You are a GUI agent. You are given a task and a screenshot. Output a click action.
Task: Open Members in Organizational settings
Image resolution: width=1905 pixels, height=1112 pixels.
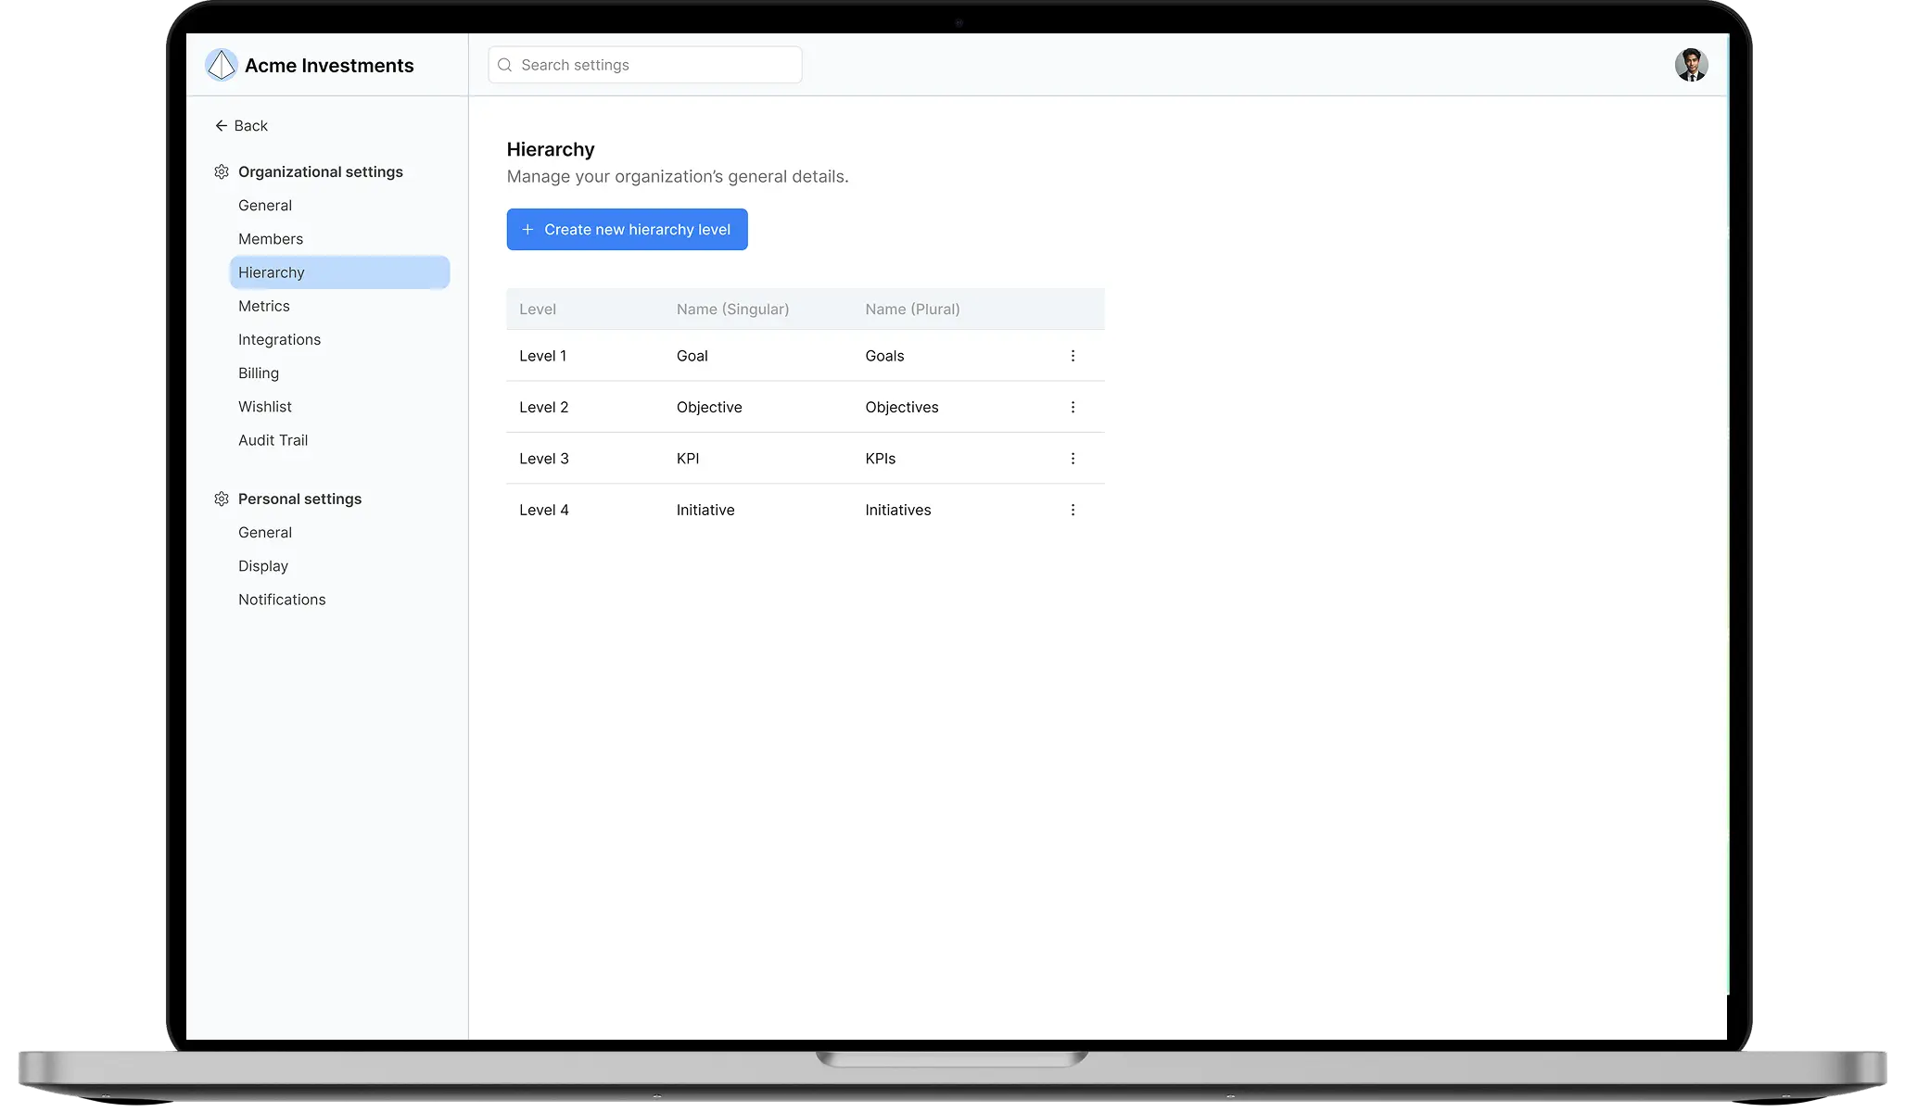[271, 239]
